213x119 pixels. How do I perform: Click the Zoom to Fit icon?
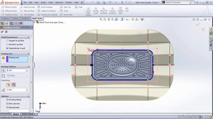[101, 20]
